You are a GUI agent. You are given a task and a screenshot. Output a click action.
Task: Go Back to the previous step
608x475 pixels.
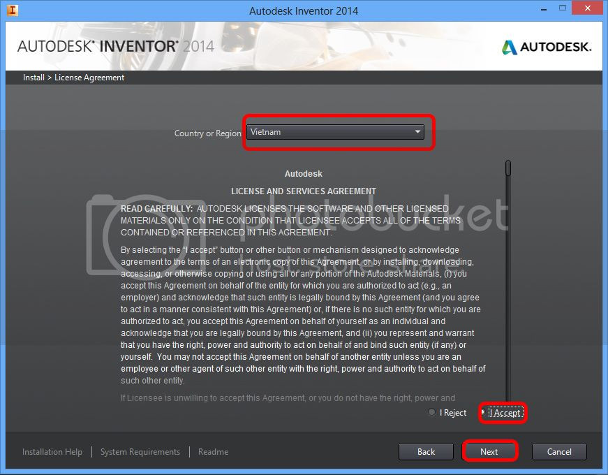[426, 452]
